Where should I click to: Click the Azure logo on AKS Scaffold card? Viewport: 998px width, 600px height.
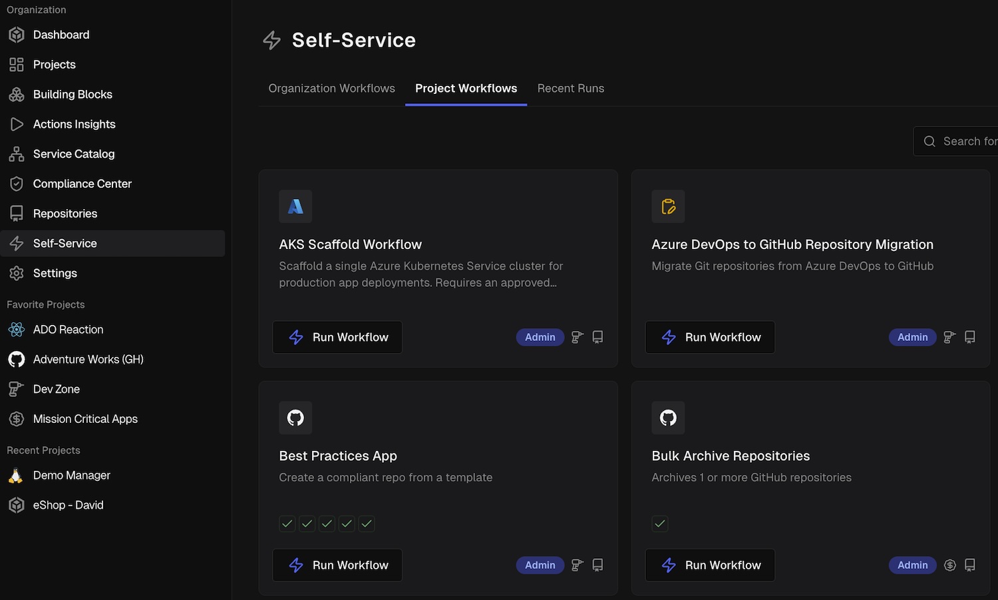click(x=295, y=206)
